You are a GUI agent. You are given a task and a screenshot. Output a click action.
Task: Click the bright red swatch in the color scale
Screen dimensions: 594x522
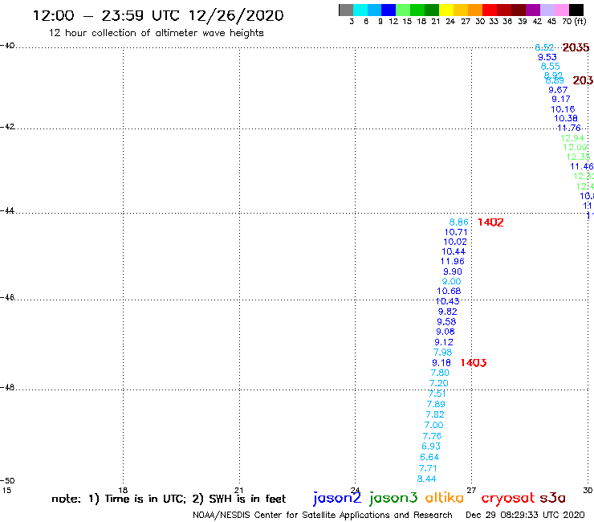point(490,10)
